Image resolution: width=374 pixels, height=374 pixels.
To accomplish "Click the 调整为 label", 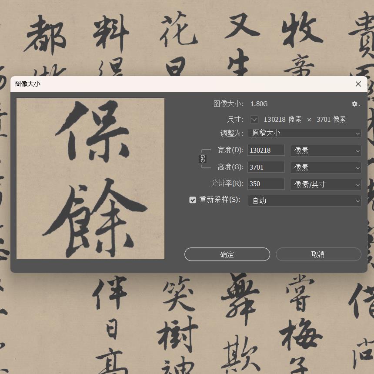I will (x=232, y=134).
